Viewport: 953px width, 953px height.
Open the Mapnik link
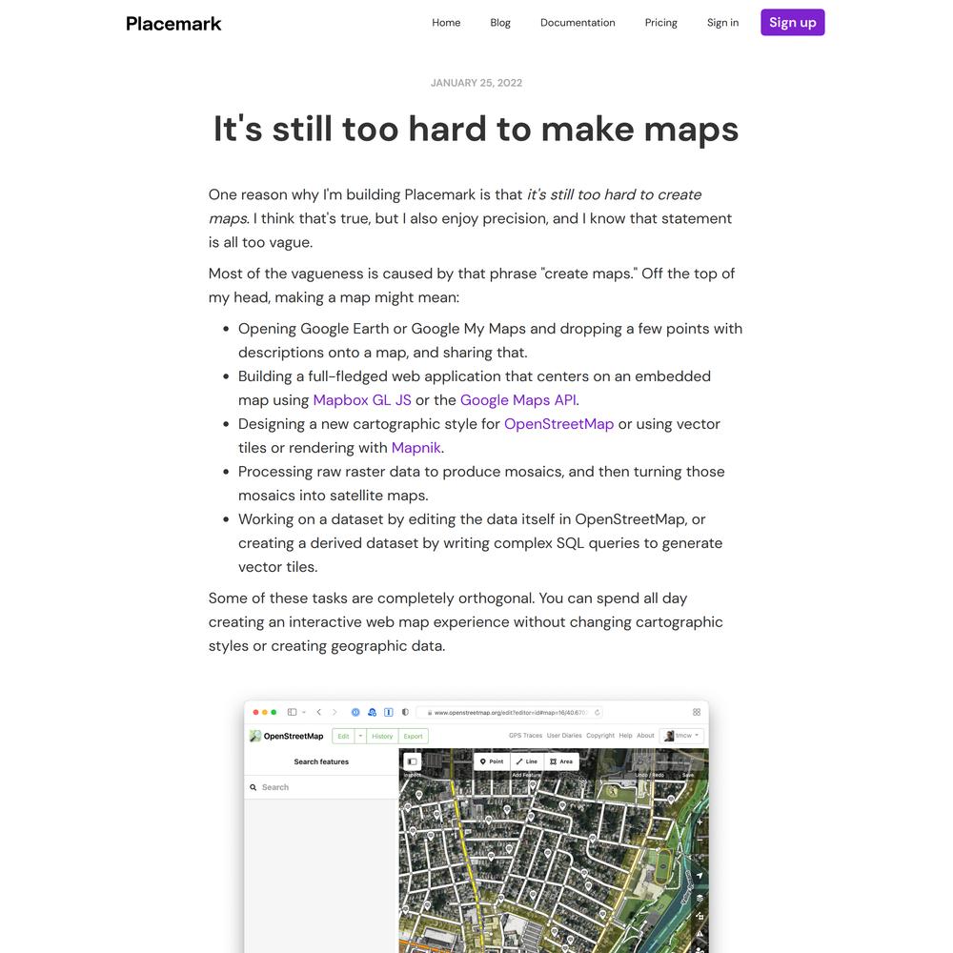point(416,447)
